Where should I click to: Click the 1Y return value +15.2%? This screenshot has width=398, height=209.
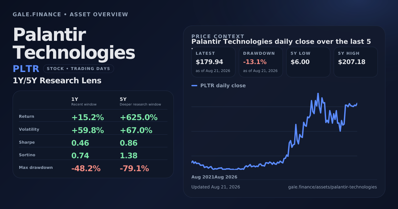click(x=88, y=117)
